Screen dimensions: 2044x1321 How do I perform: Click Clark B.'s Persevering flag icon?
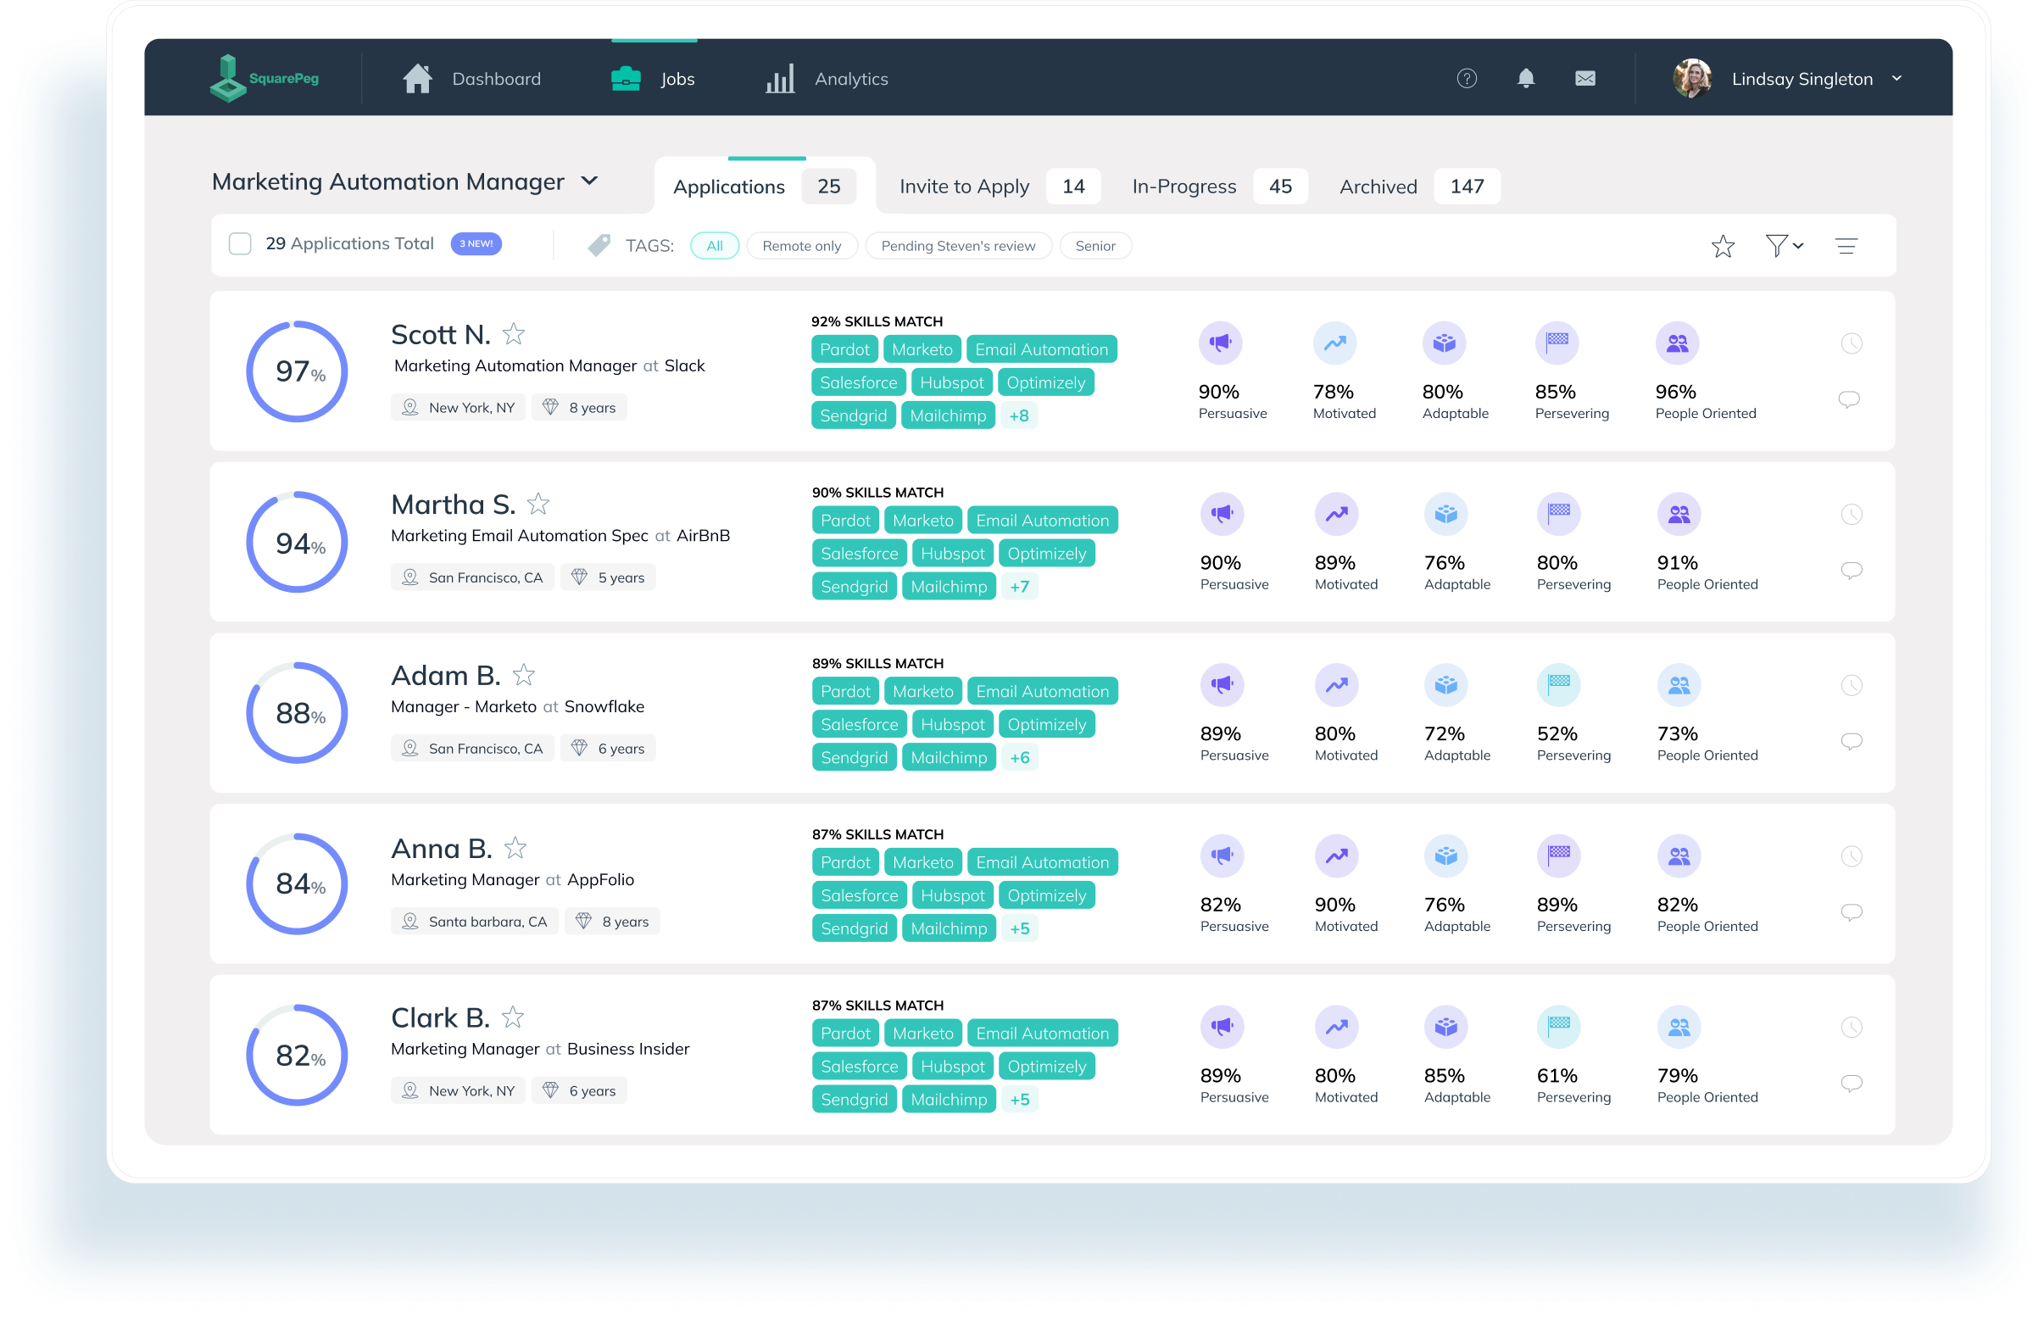[1558, 1026]
